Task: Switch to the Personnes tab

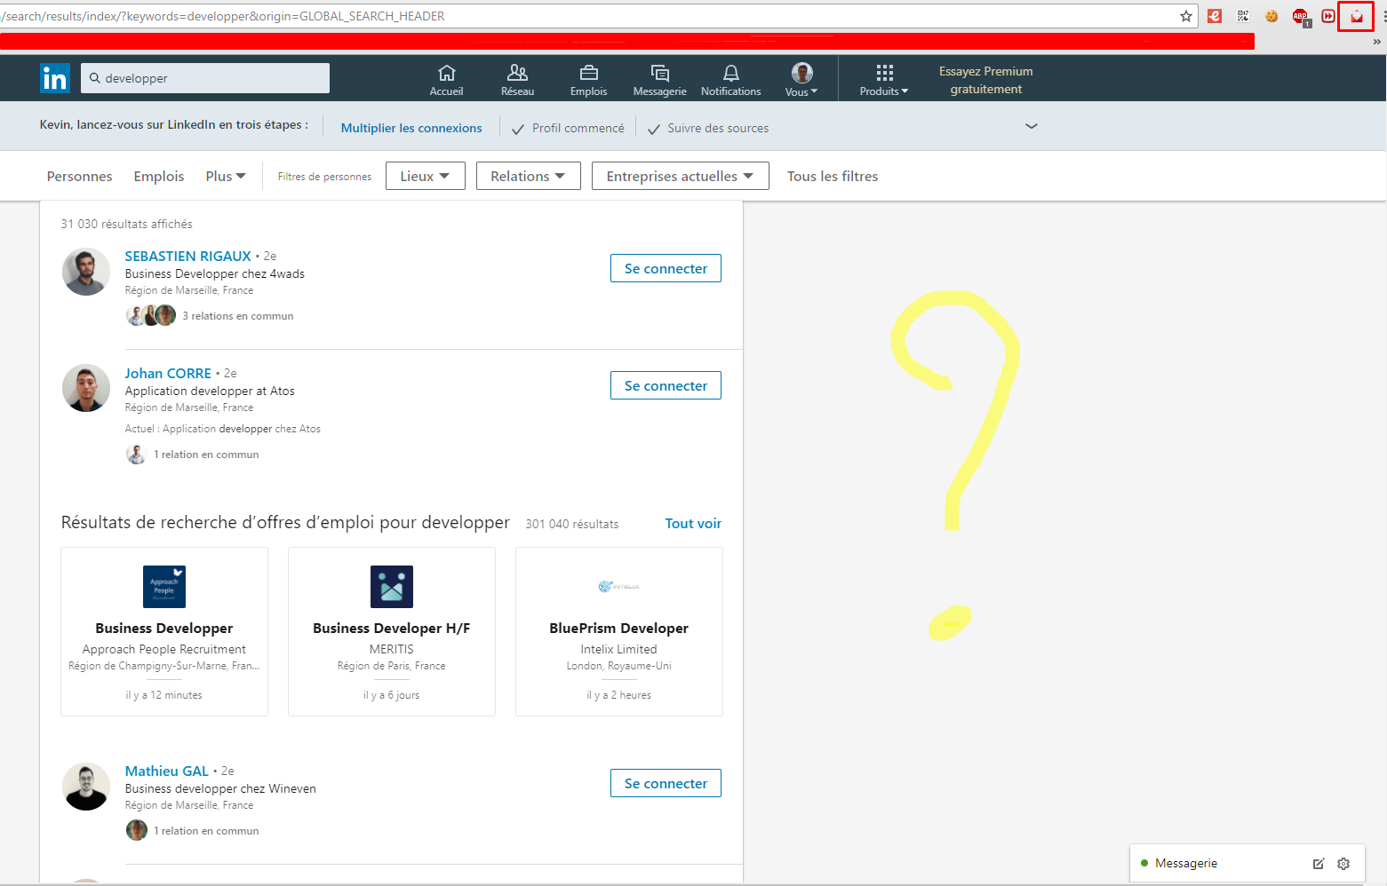Action: point(79,176)
